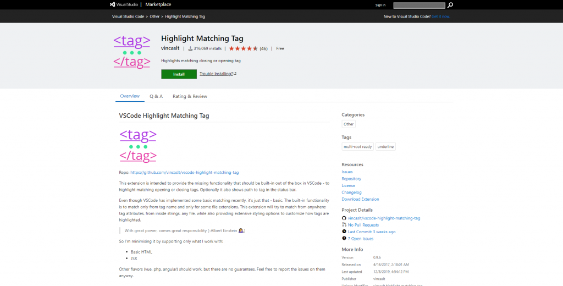Screen dimensions: 563x286
Task: Click the Last updated date 12/8/2019
Action: 391,272
